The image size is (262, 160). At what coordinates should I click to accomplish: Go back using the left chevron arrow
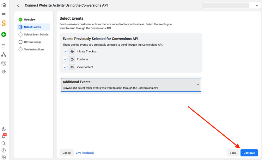tap(18, 5)
